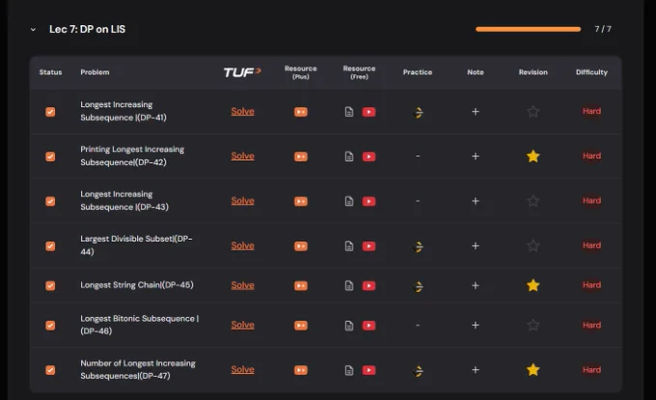Open Plus video resource for DP-42 row
The height and width of the screenshot is (400, 656).
click(300, 157)
